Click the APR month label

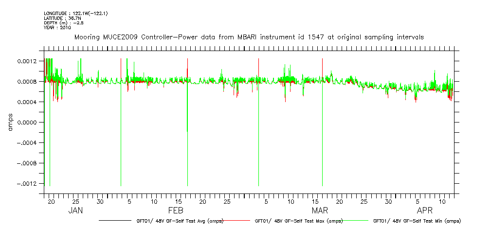click(x=425, y=210)
